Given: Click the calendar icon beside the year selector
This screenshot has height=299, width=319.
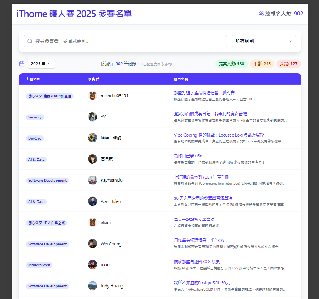Looking at the screenshot, I should (x=22, y=63).
